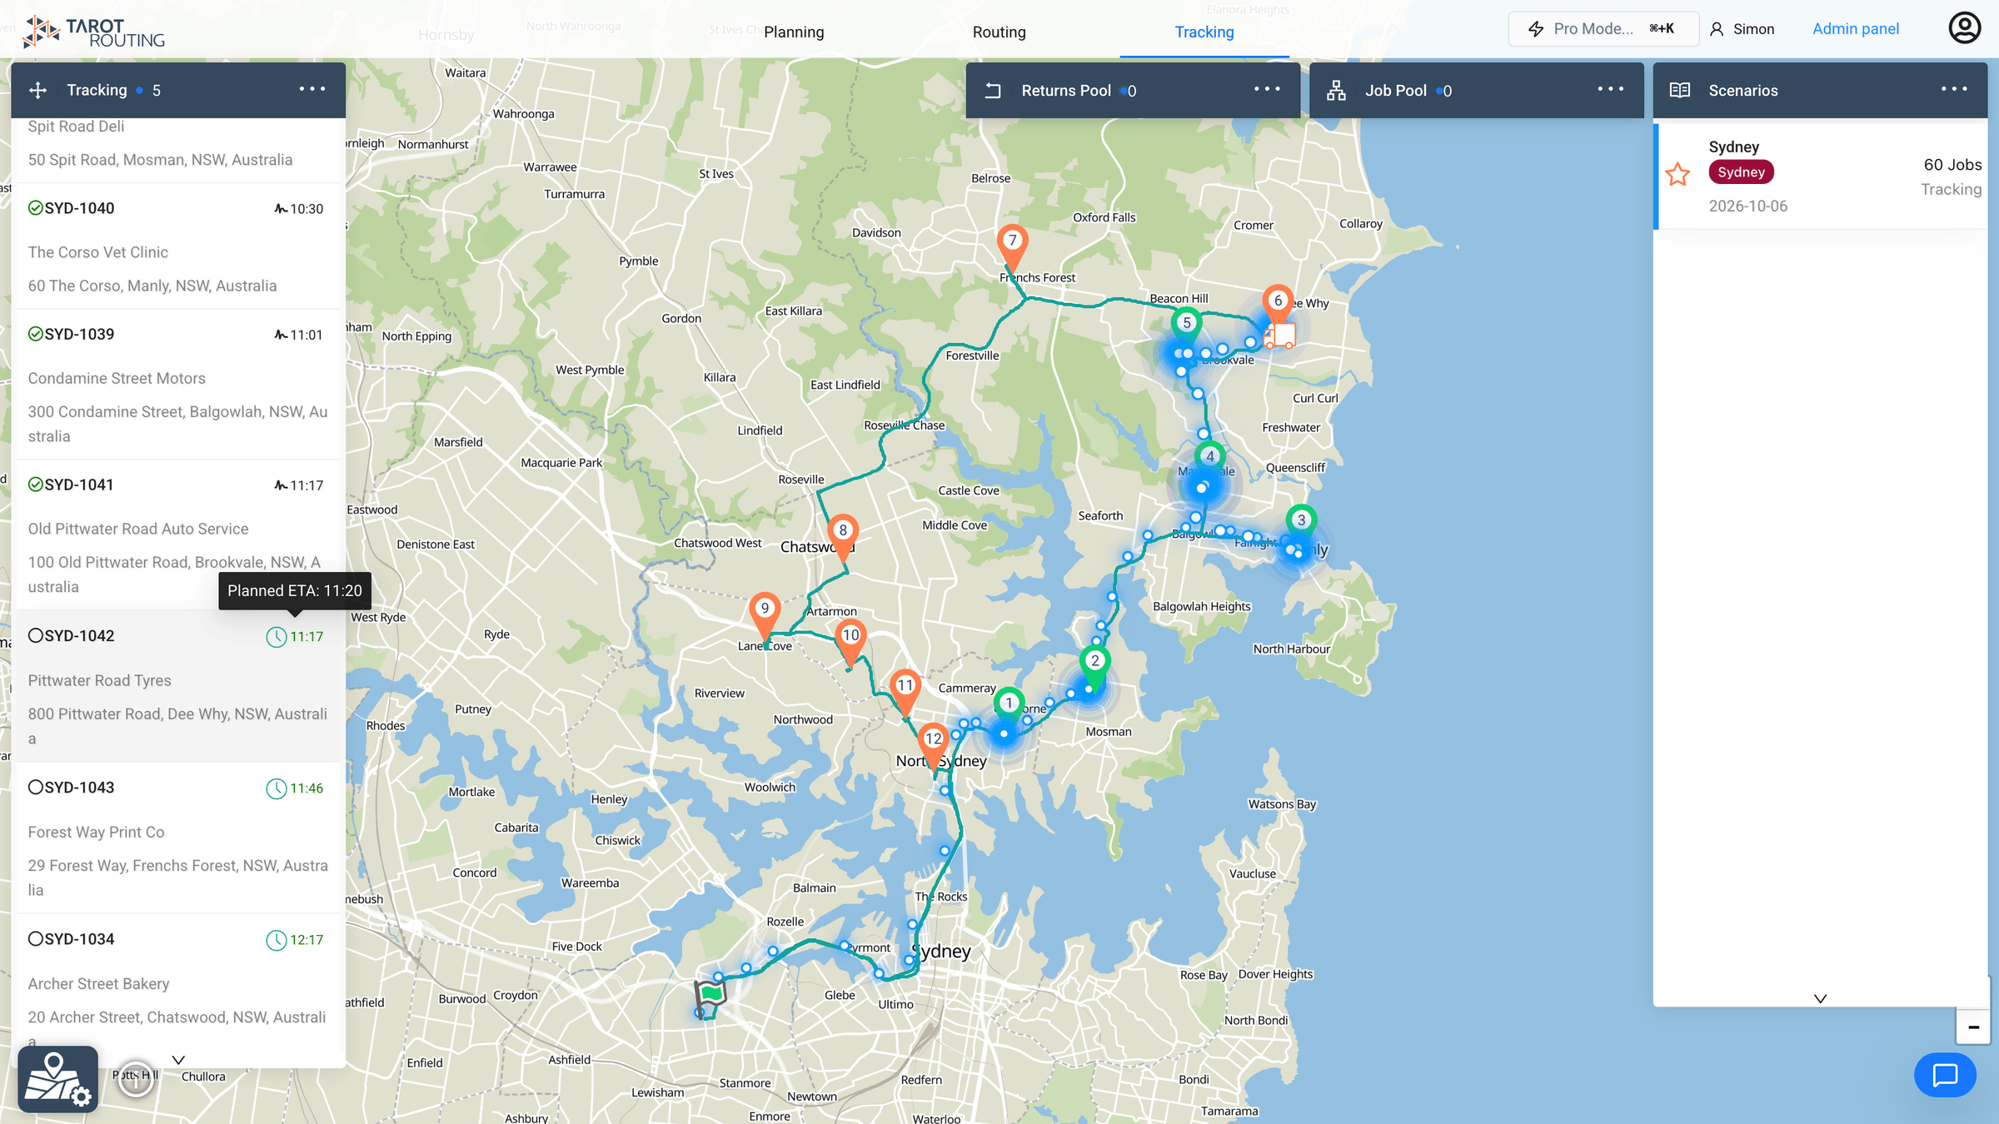
Task: Click the arrival time icon for SYD-1040
Action: [281, 209]
